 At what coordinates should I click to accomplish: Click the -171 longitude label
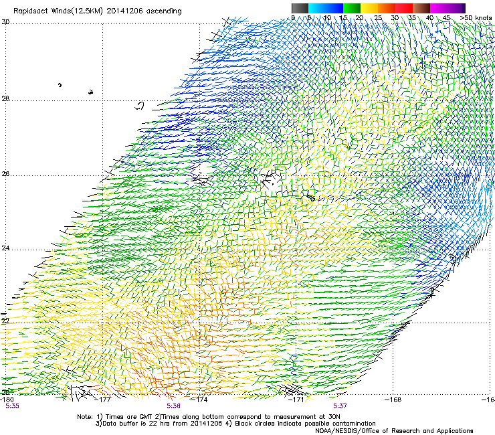pos(296,400)
